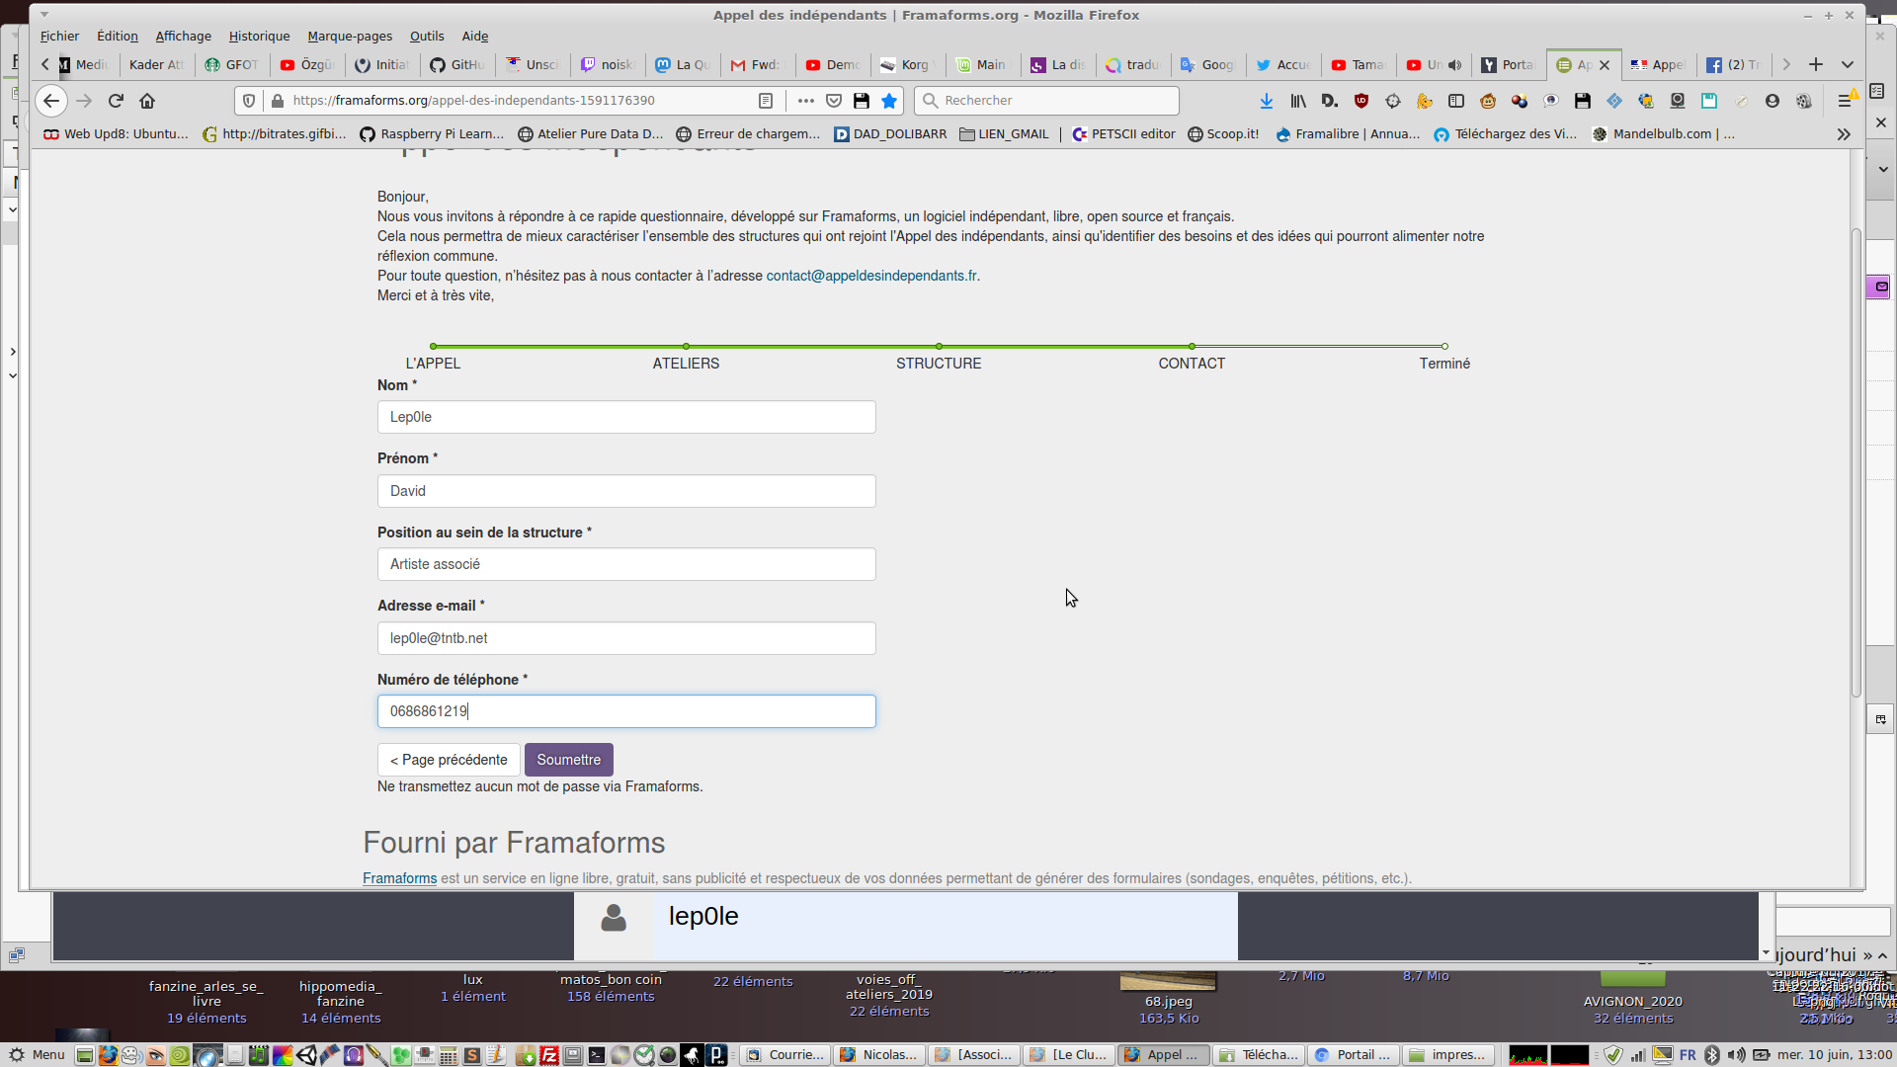Expand the list all tabs chevron
Viewport: 1897px width, 1067px height.
pyautogui.click(x=1847, y=65)
